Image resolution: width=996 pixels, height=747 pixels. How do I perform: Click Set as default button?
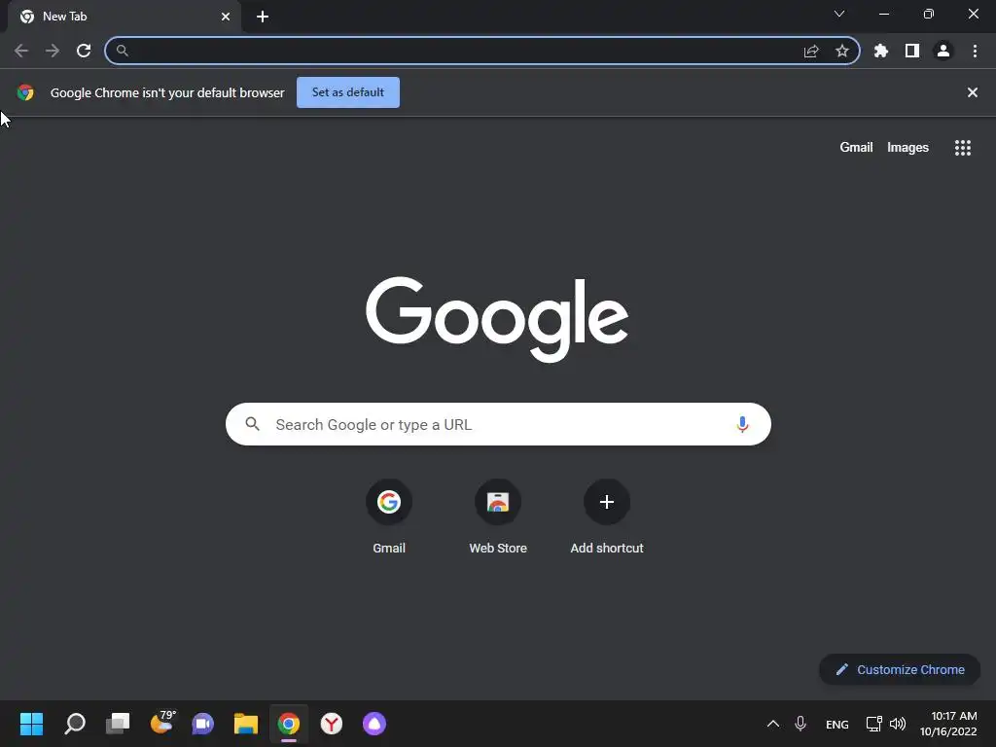click(348, 92)
